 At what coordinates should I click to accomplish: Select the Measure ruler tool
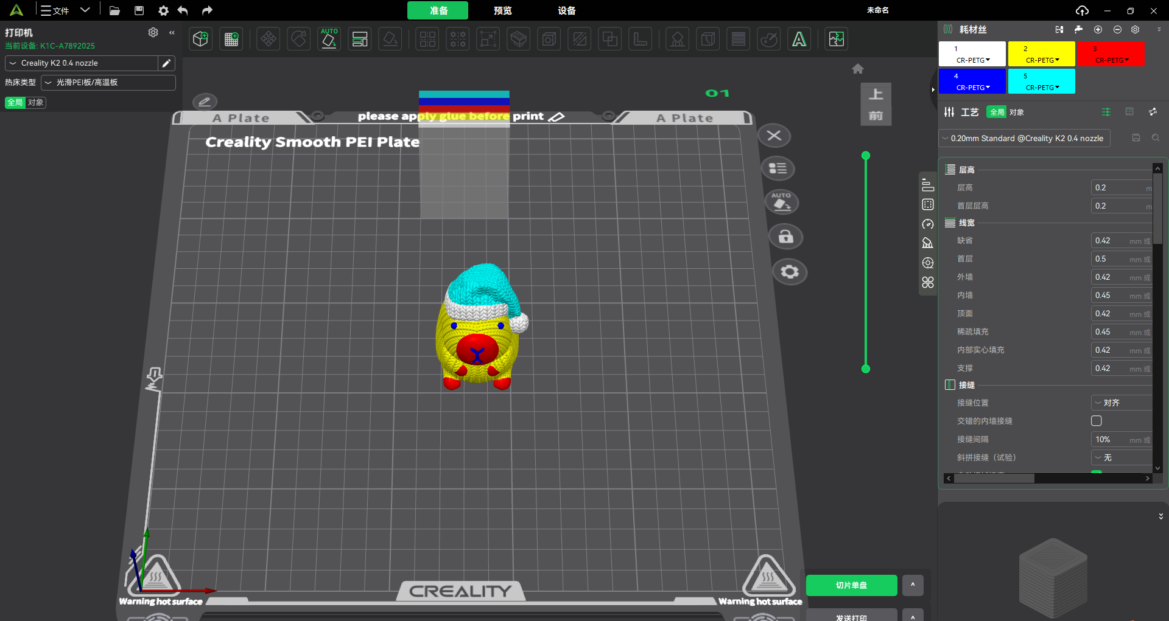pos(641,40)
